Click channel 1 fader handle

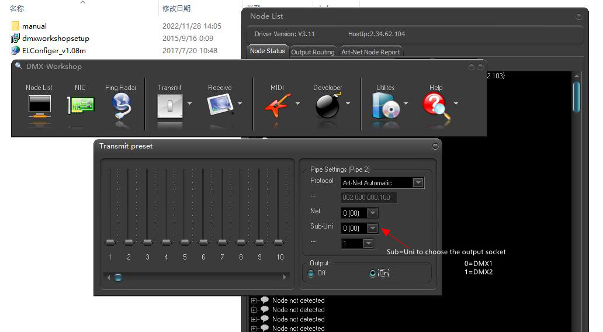[x=110, y=243]
